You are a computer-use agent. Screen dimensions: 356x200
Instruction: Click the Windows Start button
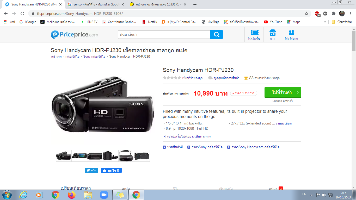[x=7, y=195]
